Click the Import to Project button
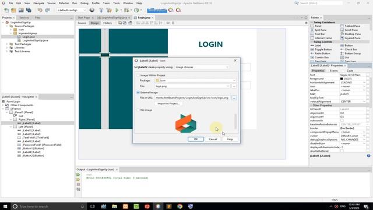 (168, 104)
